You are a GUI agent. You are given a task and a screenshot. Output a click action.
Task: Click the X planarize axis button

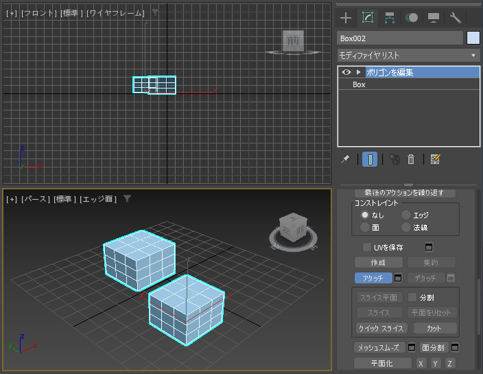[421, 363]
